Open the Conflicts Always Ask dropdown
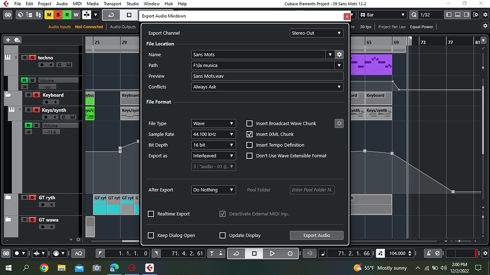This screenshot has height=275, width=490. click(267, 87)
